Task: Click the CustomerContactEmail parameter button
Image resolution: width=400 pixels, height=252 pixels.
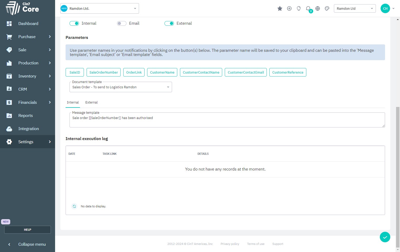Action: (246, 73)
